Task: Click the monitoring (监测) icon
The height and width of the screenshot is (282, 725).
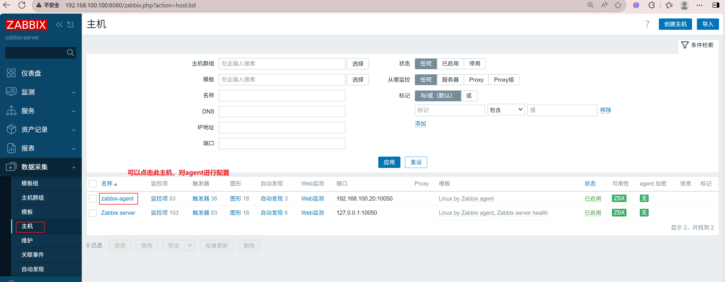Action: coord(11,92)
